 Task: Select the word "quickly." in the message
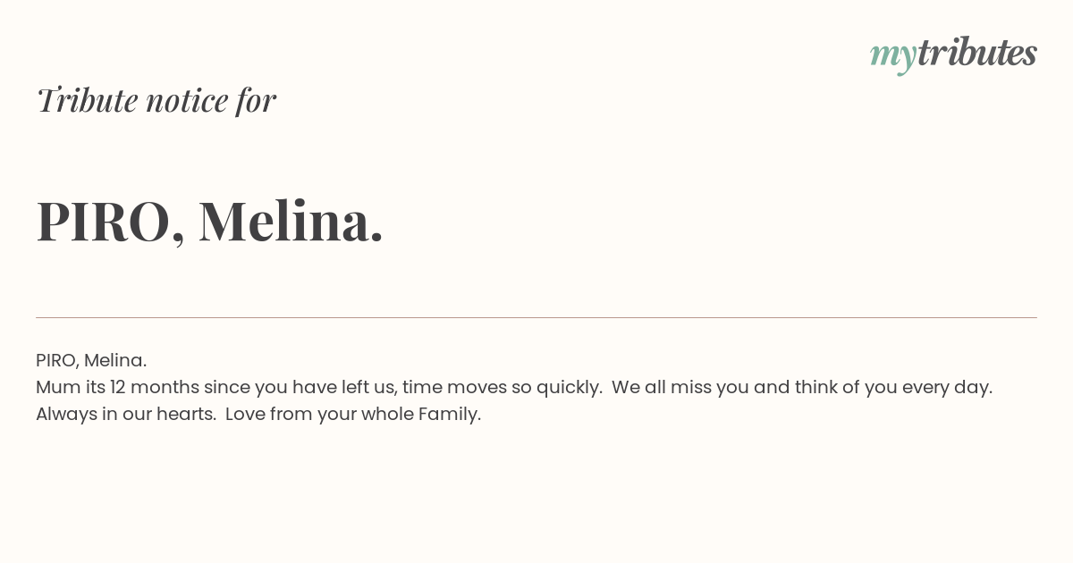[x=570, y=388]
